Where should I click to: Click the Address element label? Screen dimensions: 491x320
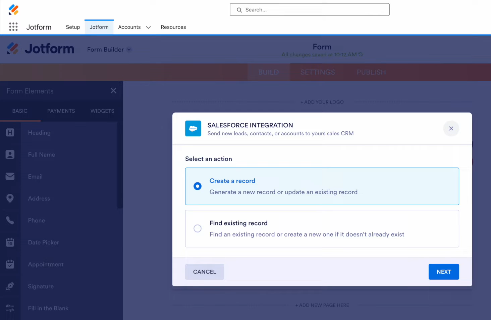pyautogui.click(x=39, y=198)
